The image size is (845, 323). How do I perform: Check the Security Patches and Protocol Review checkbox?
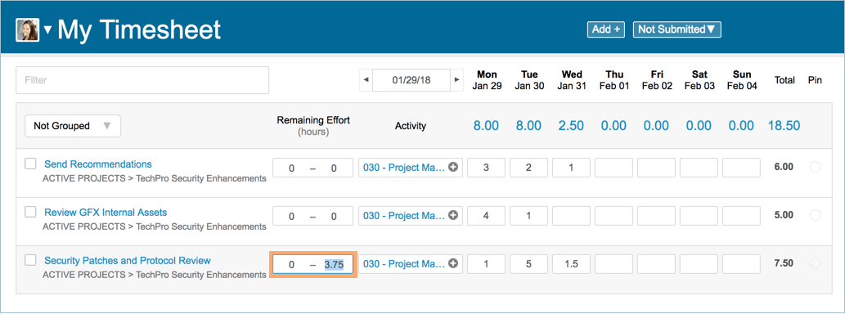(x=31, y=260)
